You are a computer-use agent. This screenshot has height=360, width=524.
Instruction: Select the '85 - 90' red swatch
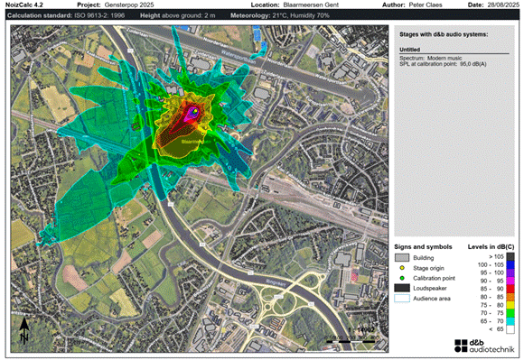(x=510, y=289)
